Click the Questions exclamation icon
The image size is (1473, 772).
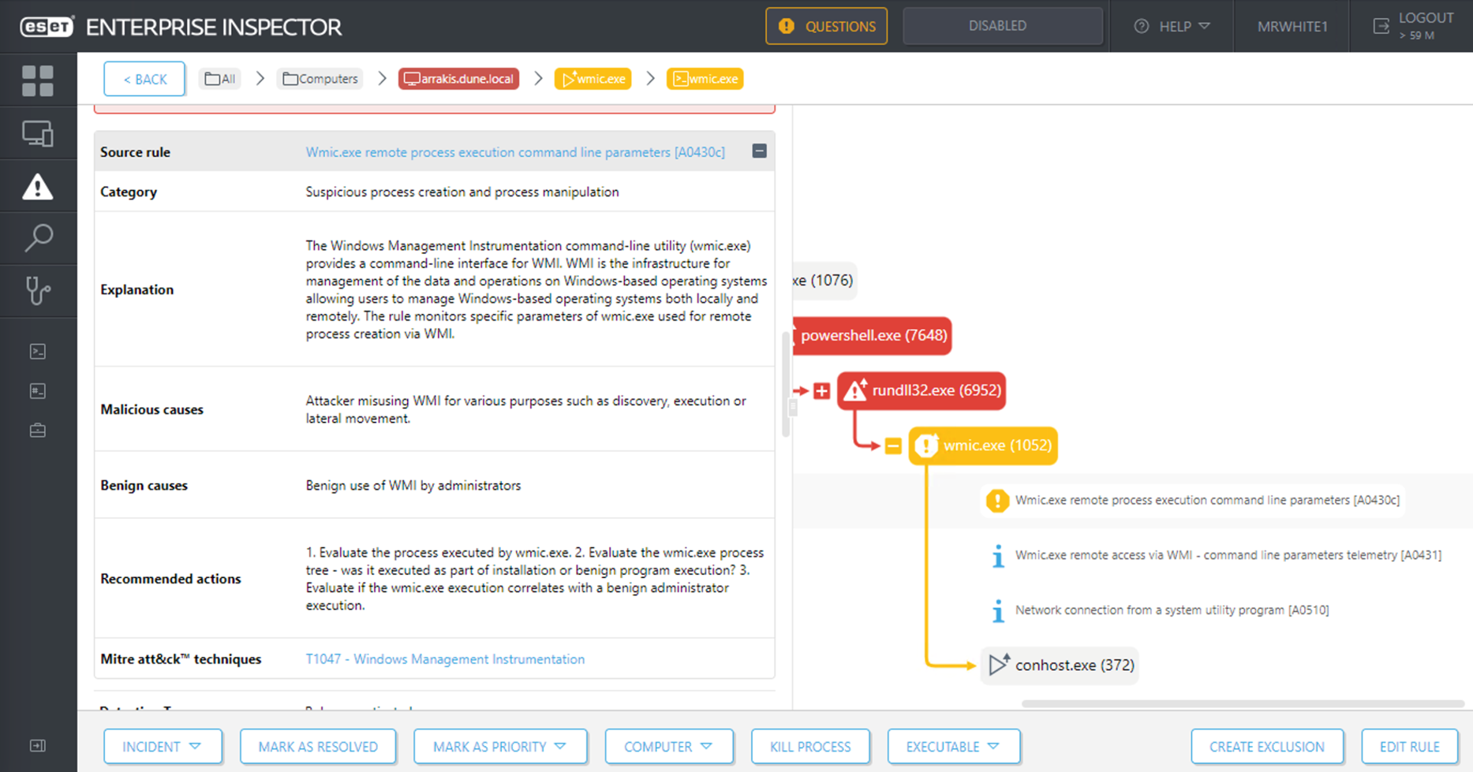coord(787,26)
